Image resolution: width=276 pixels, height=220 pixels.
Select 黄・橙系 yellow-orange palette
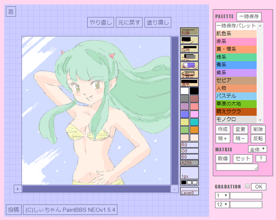point(236,49)
